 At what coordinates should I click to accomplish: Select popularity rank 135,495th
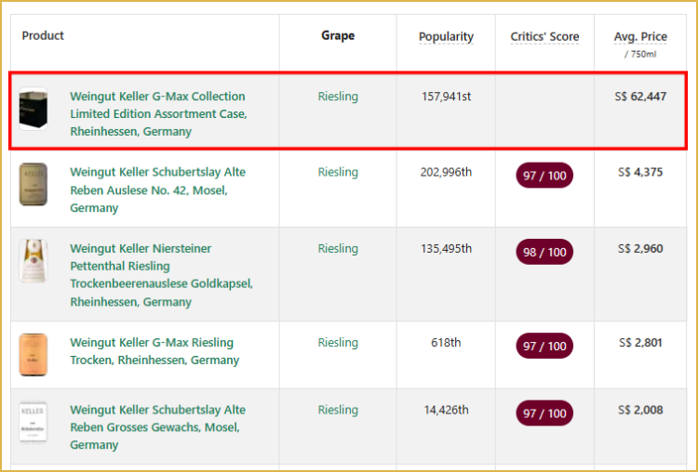[x=446, y=248]
